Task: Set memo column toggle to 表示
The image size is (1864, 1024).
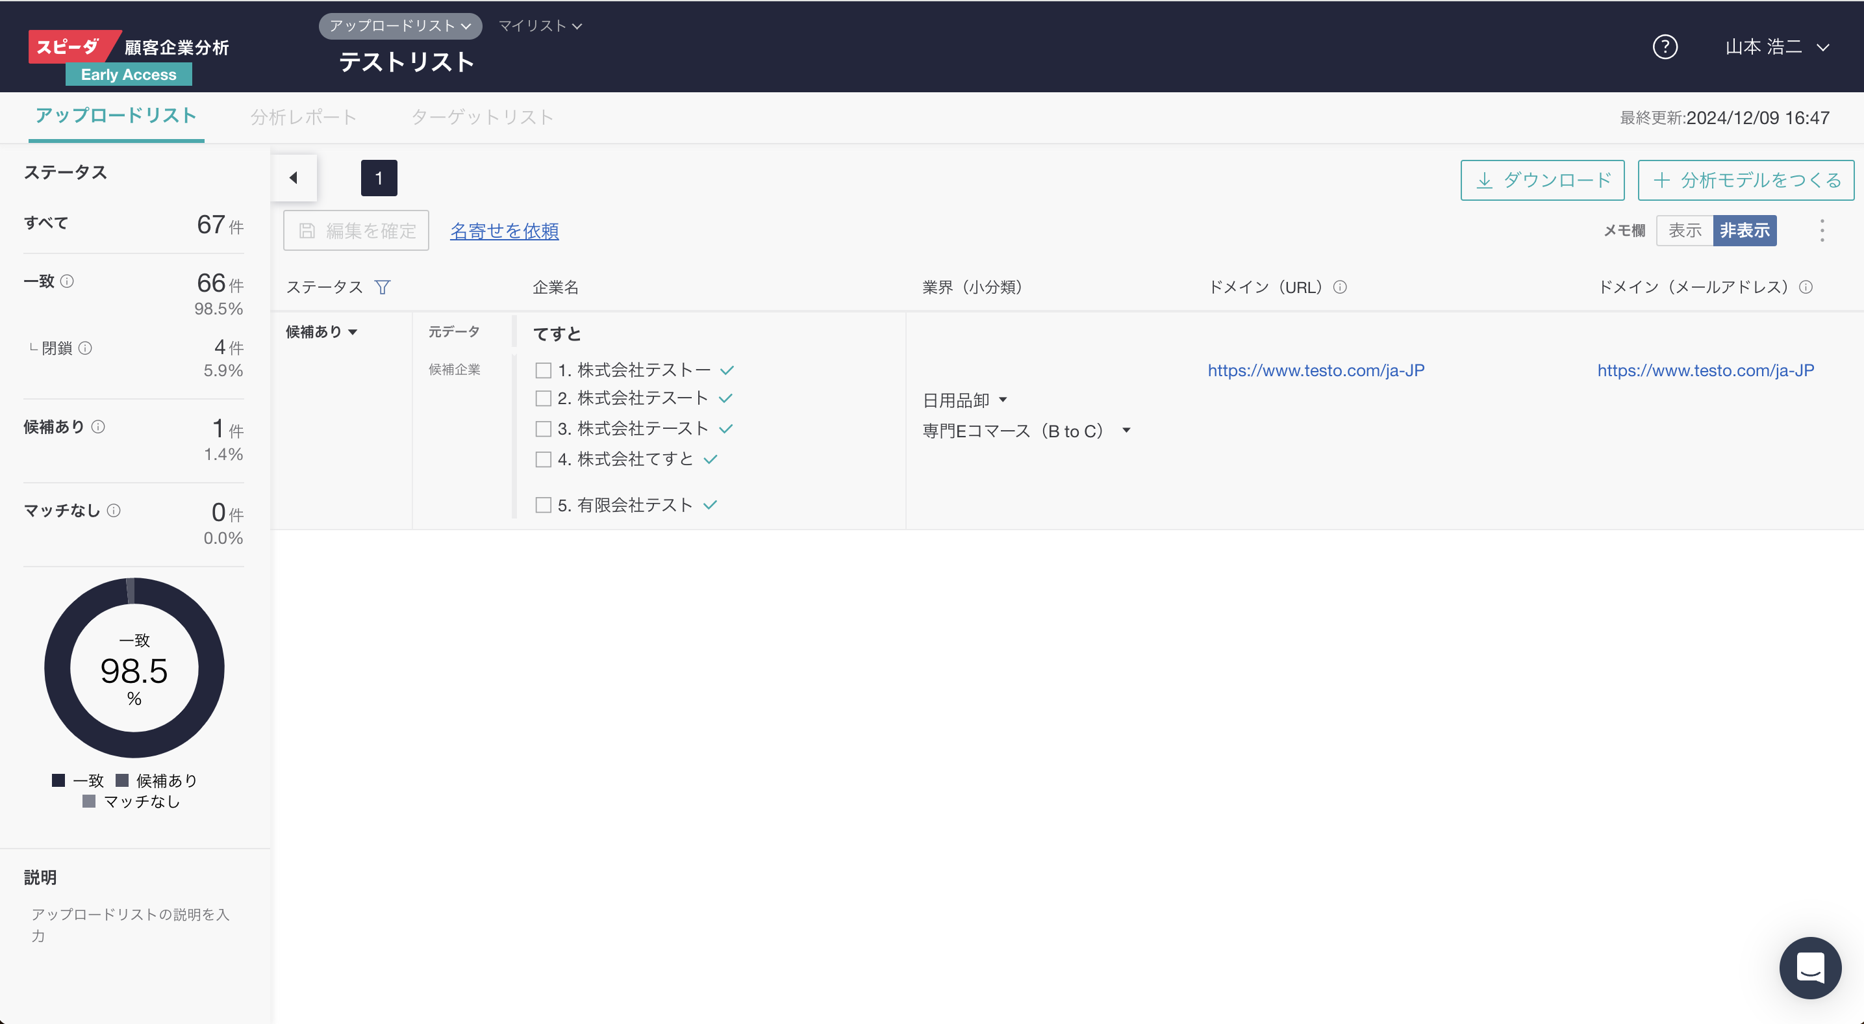Action: pyautogui.click(x=1685, y=231)
